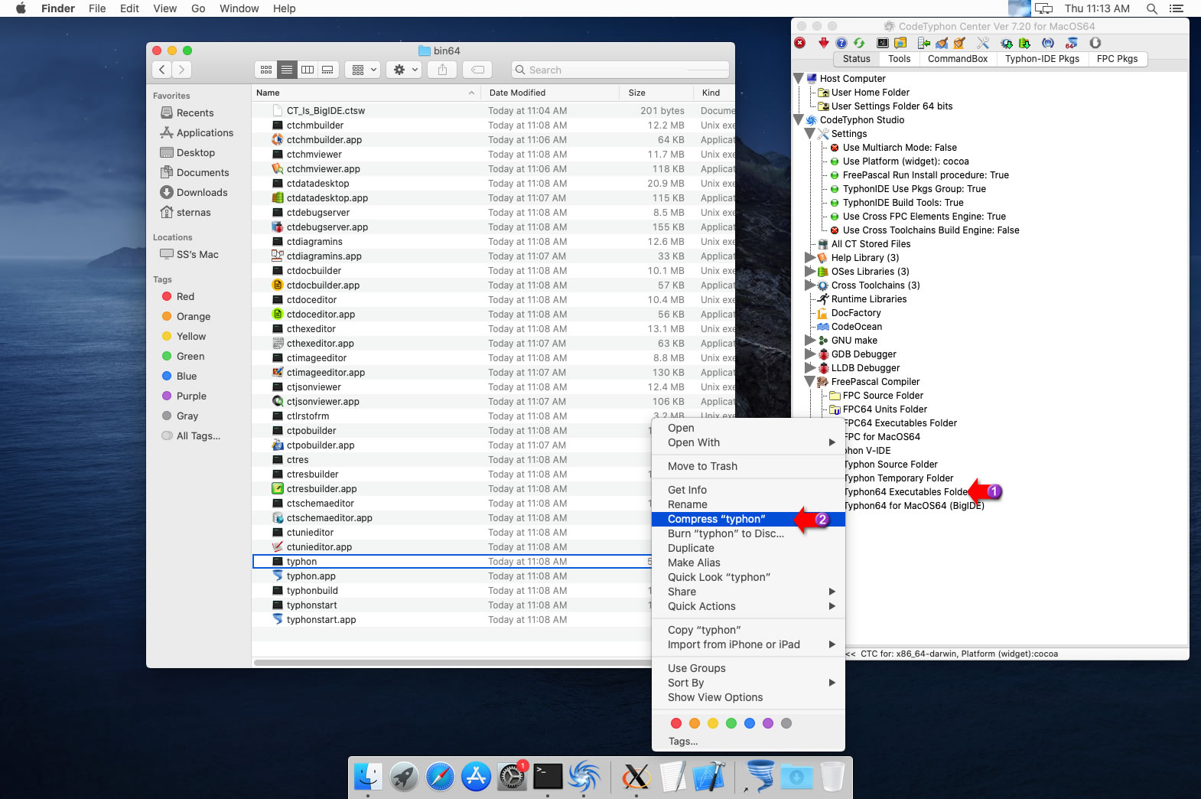Apply the green tag color in context menu
The width and height of the screenshot is (1201, 799).
point(731,723)
